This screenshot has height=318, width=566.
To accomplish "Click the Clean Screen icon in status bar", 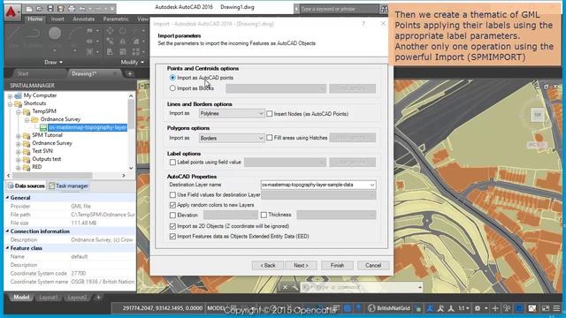I will click(546, 308).
